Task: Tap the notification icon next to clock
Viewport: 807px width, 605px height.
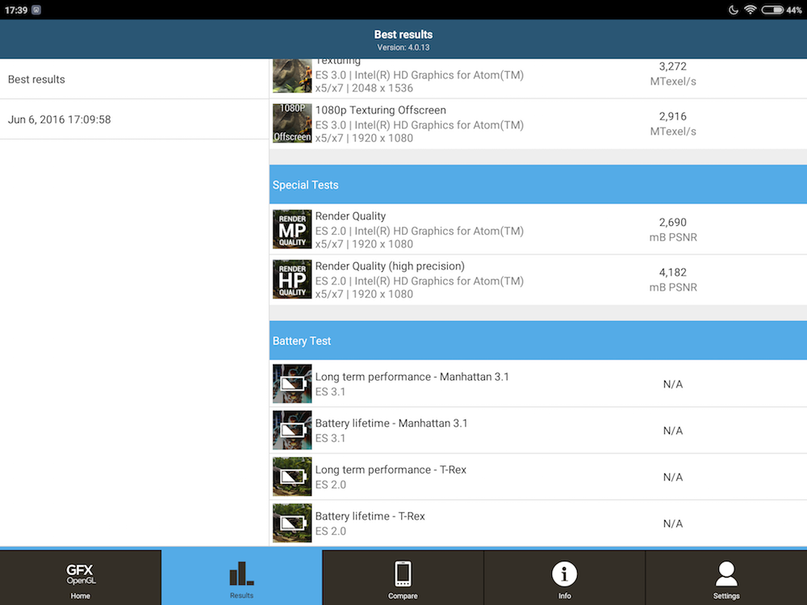Action: coord(36,10)
